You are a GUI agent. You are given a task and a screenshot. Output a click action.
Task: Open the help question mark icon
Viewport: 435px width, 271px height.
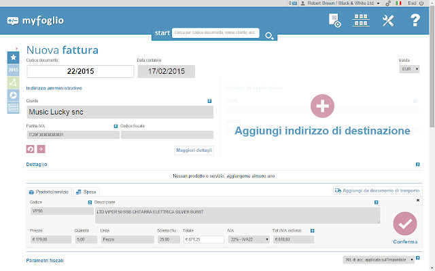[415, 20]
